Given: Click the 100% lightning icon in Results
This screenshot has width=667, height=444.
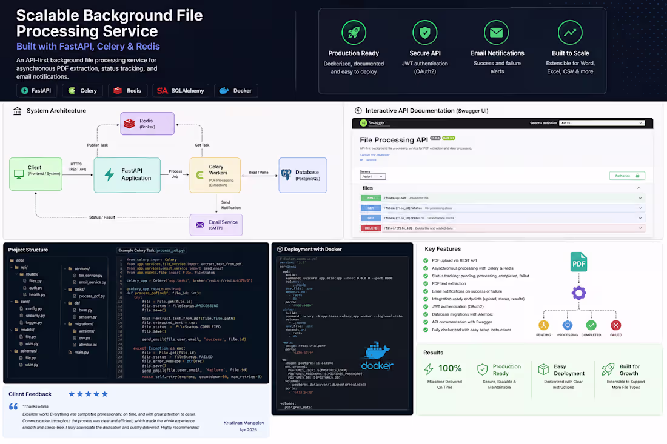Looking at the screenshot, I should [429, 369].
